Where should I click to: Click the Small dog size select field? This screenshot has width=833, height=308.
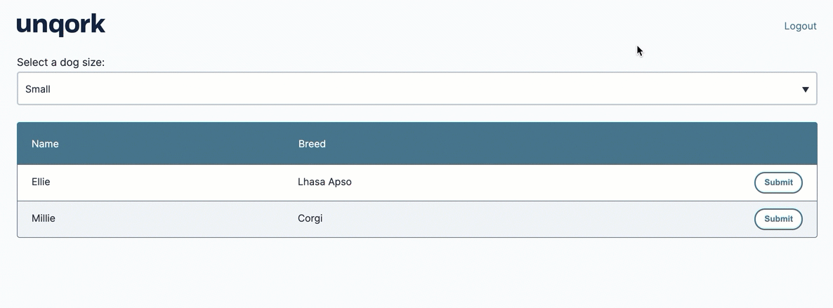[417, 88]
